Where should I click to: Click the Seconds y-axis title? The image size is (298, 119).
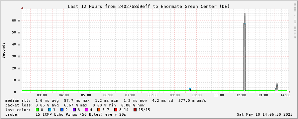(x=4, y=50)
